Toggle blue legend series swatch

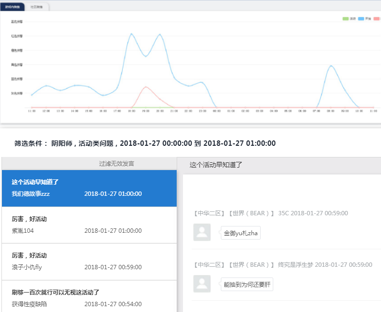[362, 18]
